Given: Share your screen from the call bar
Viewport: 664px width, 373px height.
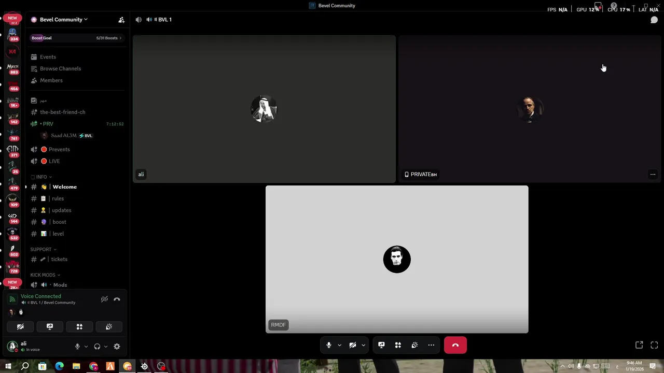Looking at the screenshot, I should [x=381, y=345].
